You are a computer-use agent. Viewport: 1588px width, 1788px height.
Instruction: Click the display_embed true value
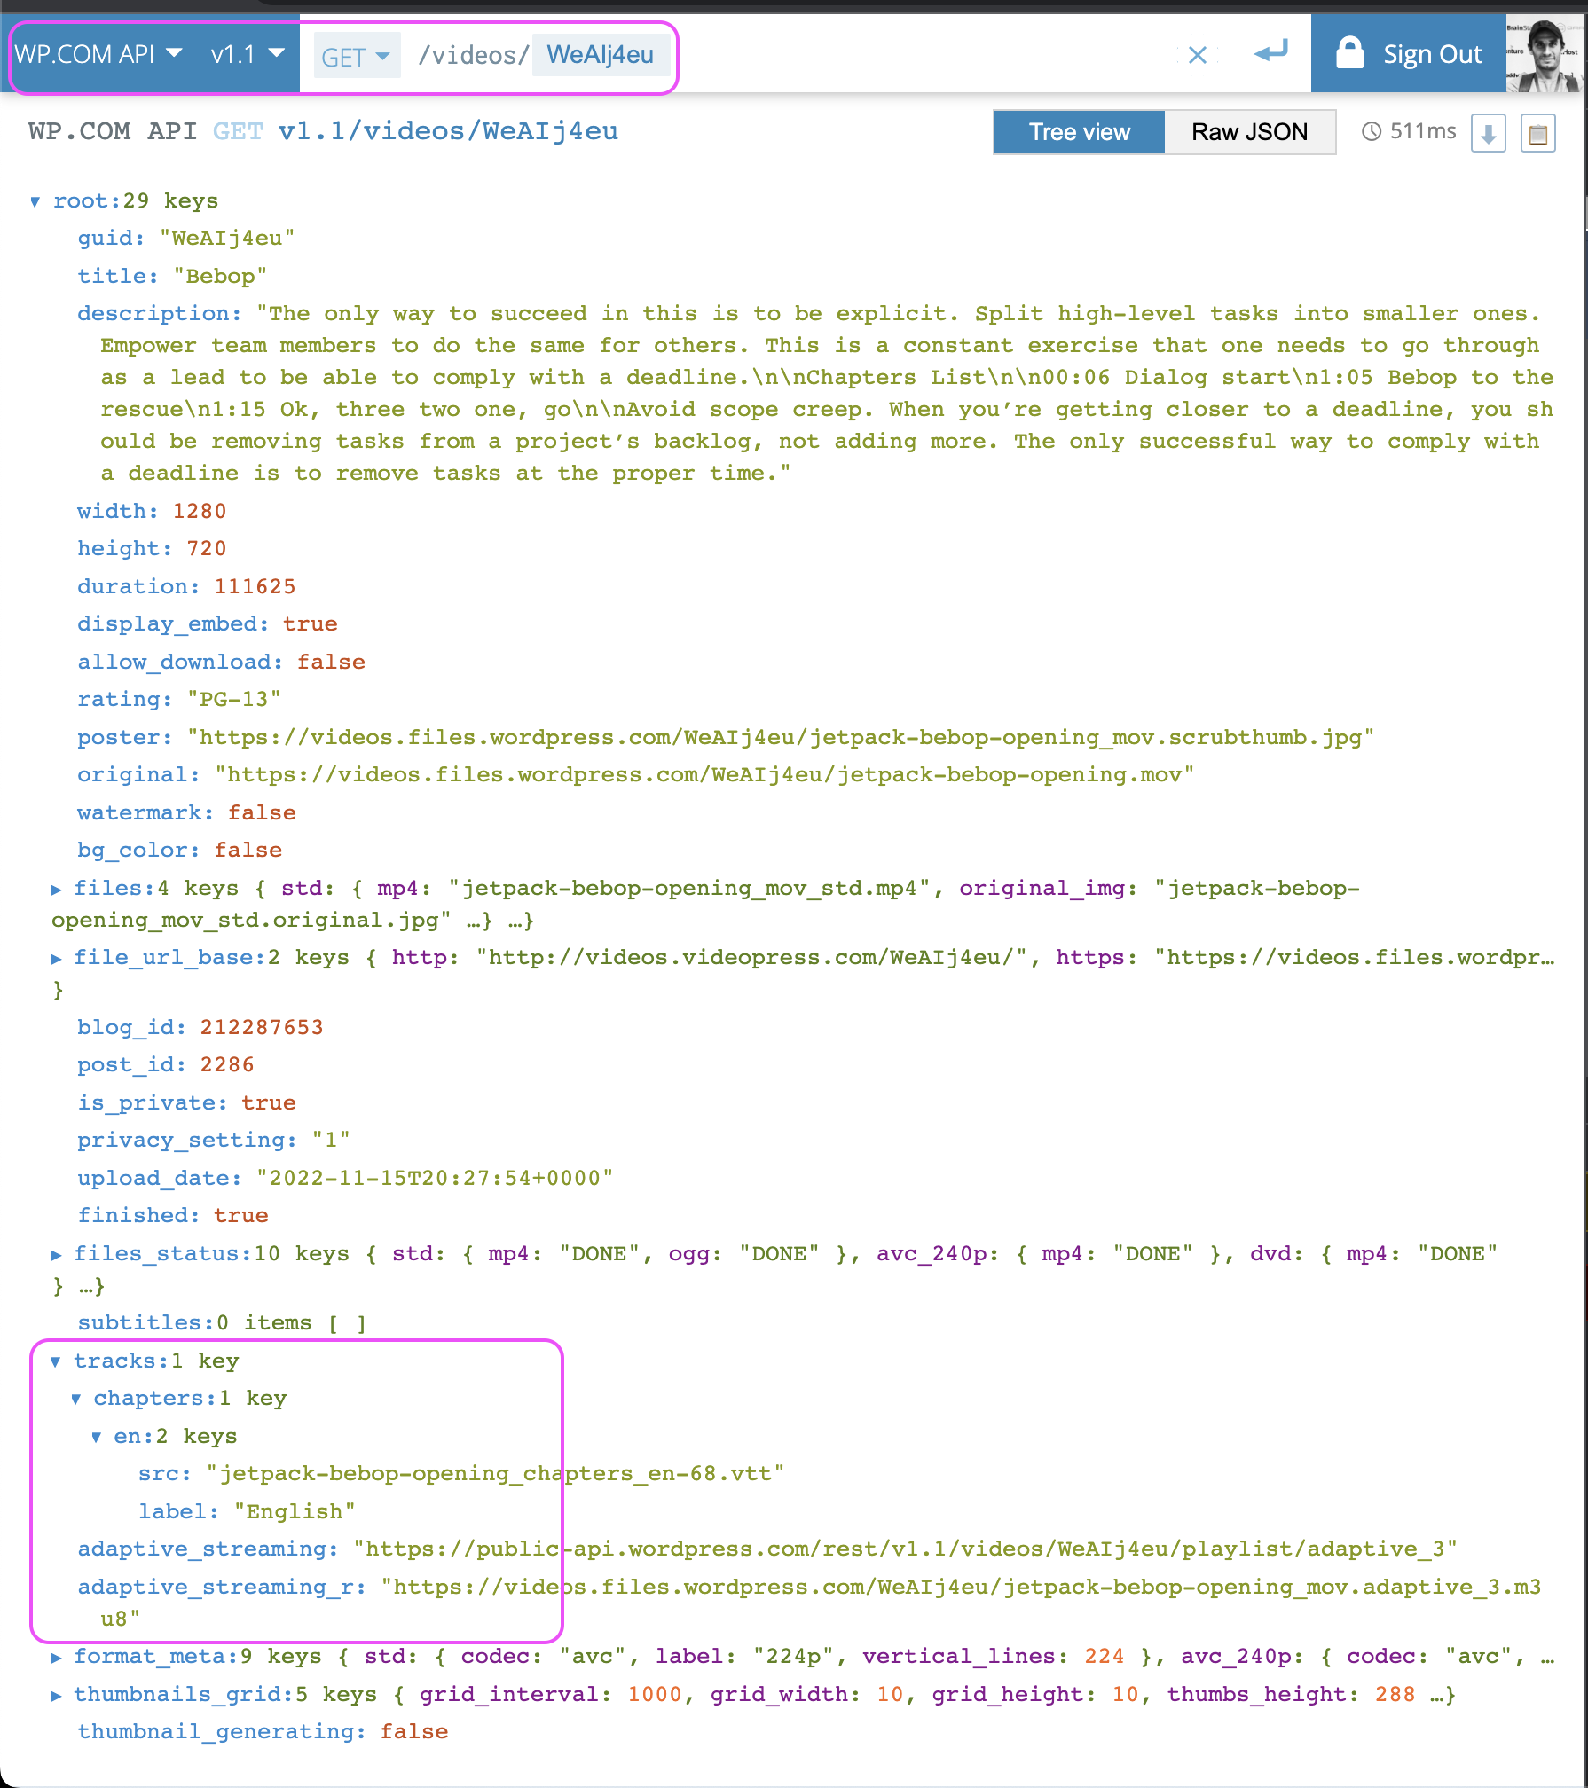[x=310, y=624]
